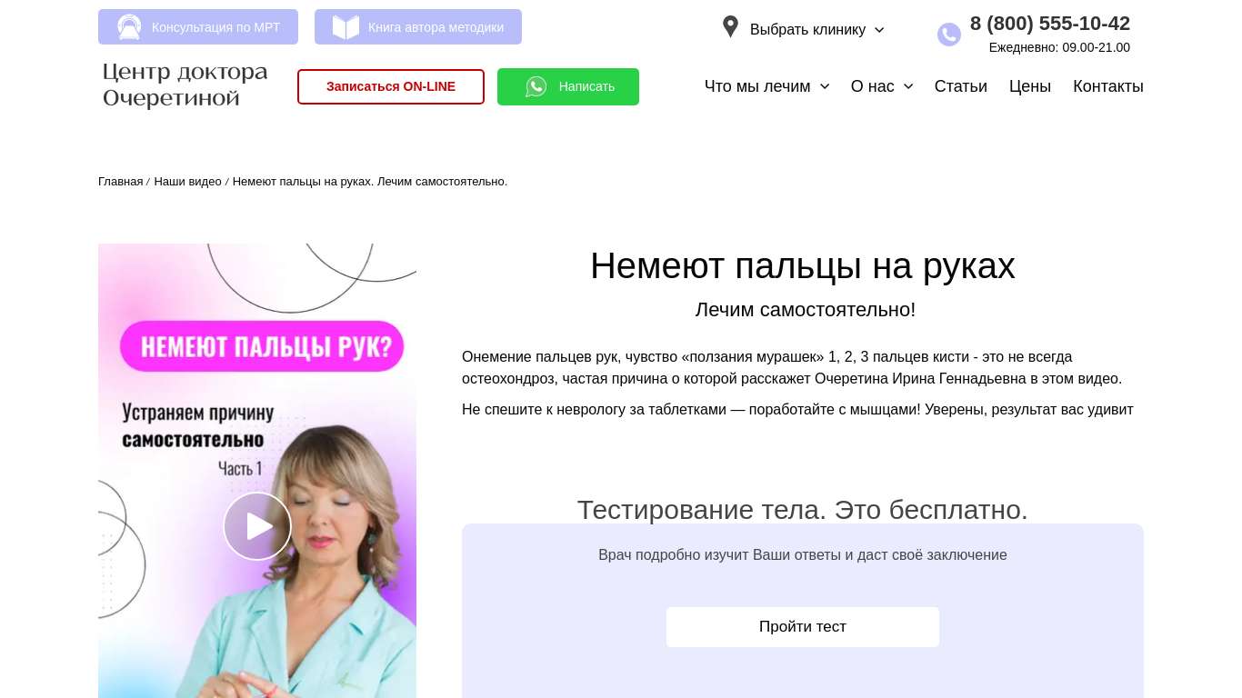Viewport: 1242px width, 698px height.
Task: Click the open book icon in the top bar
Action: (x=346, y=27)
